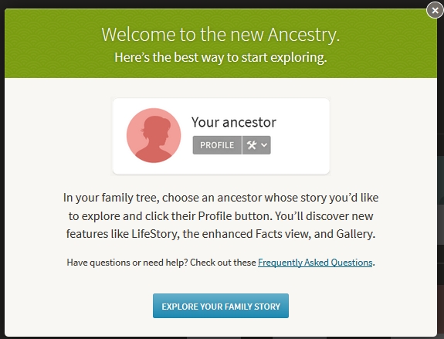
Task: Expand the chevron arrow beside the tools icon
Action: pyautogui.click(x=264, y=145)
